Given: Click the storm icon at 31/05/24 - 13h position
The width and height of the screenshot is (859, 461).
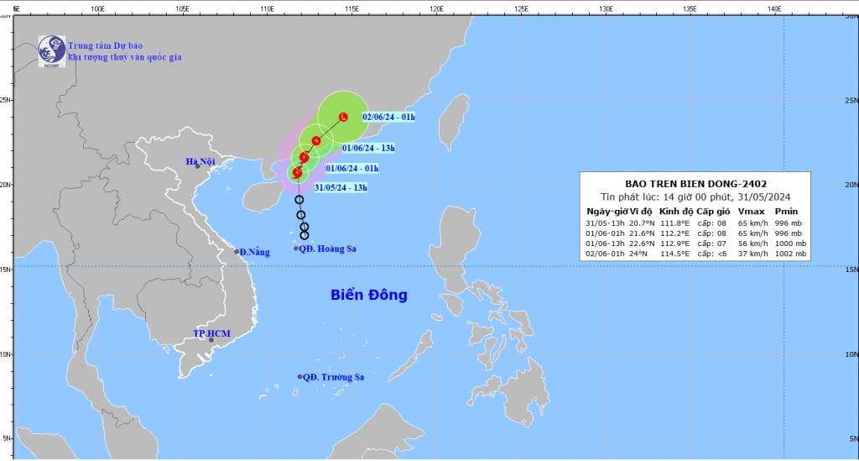Looking at the screenshot, I should 297,172.
